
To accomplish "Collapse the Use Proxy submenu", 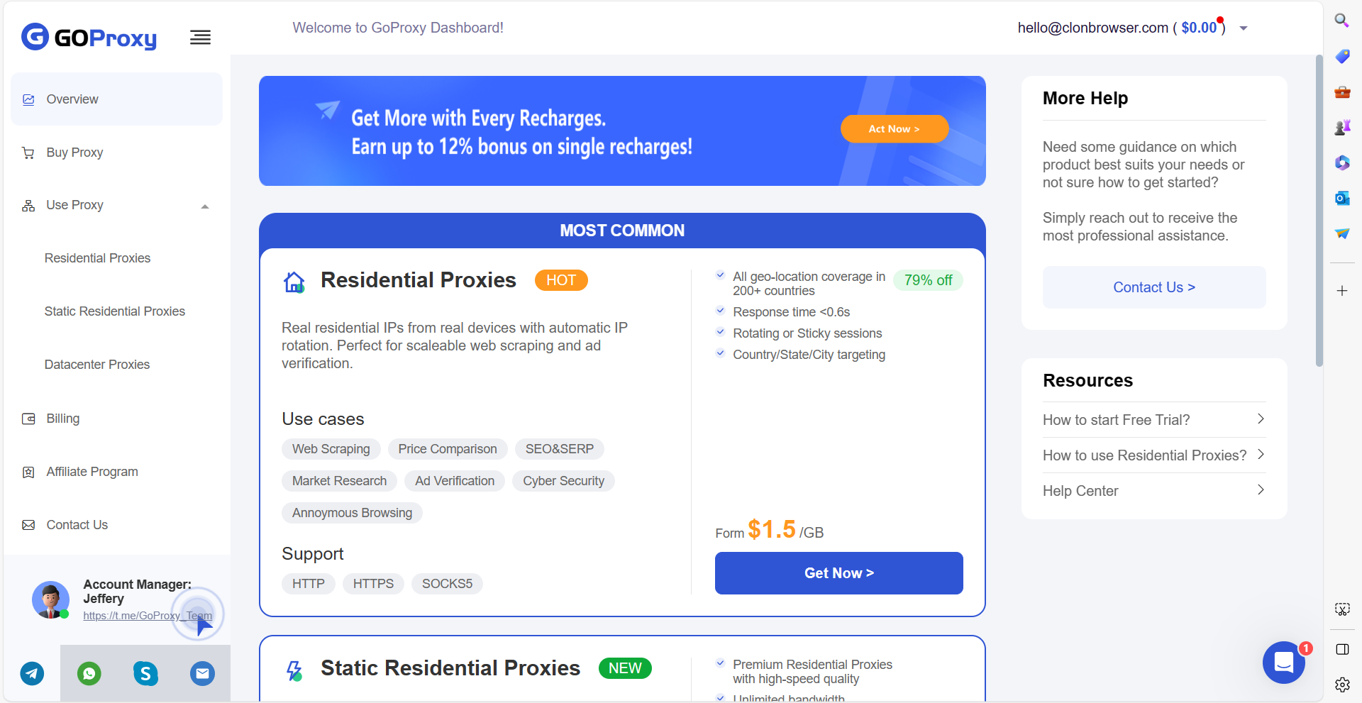I will pyautogui.click(x=205, y=206).
